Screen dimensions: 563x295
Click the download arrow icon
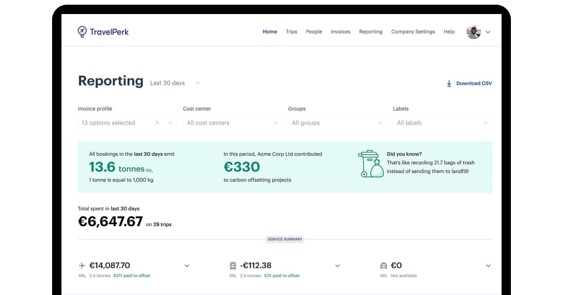[449, 83]
